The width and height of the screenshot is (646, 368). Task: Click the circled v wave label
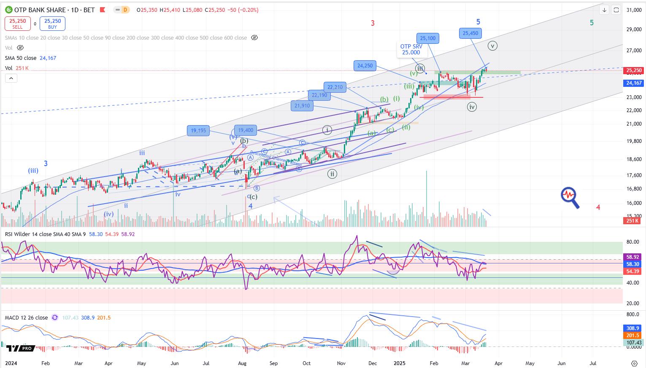[x=492, y=46]
